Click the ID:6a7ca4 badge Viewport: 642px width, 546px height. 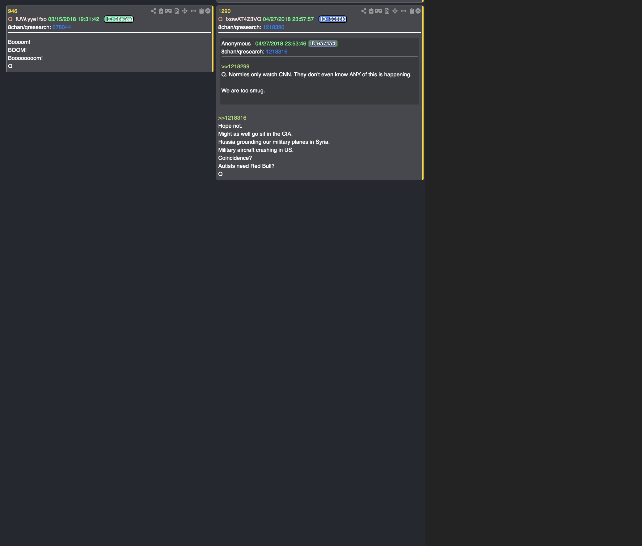(x=323, y=44)
